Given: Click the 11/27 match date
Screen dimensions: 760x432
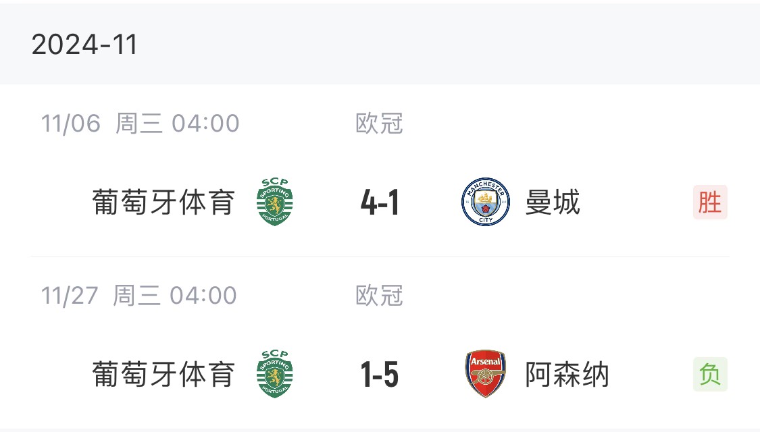Looking at the screenshot, I should coord(70,296).
